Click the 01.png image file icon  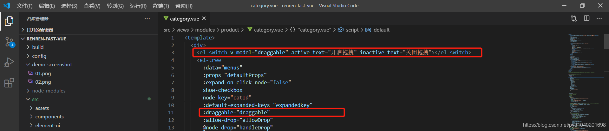(x=30, y=73)
